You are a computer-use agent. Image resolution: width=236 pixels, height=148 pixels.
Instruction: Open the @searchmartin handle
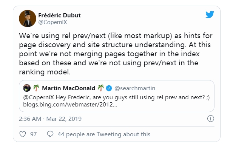135,88
